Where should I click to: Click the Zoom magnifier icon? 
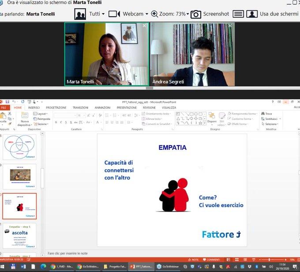[x=154, y=14]
